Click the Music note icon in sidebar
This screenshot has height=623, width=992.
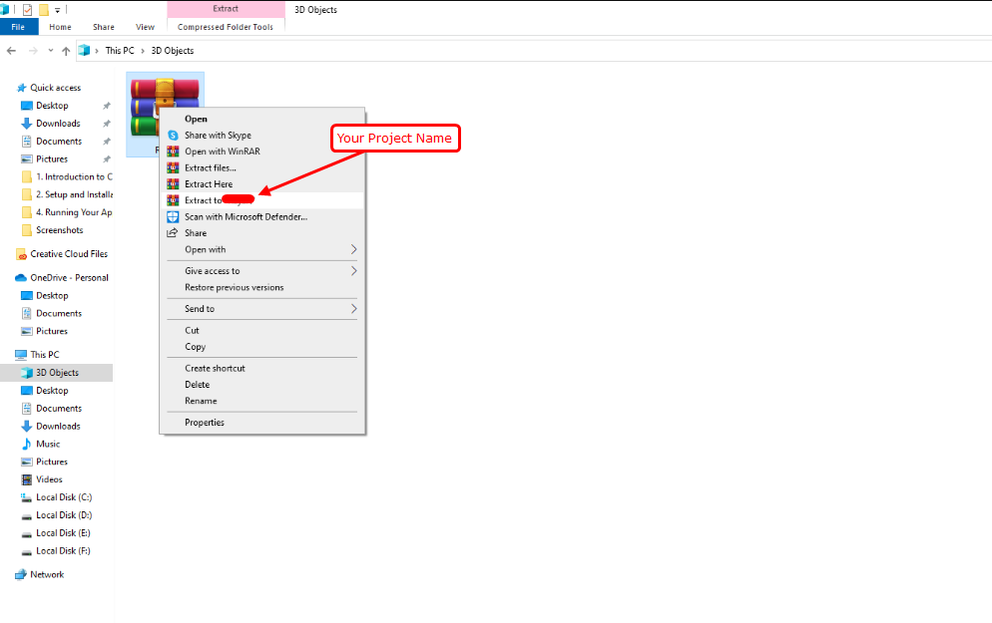(27, 445)
